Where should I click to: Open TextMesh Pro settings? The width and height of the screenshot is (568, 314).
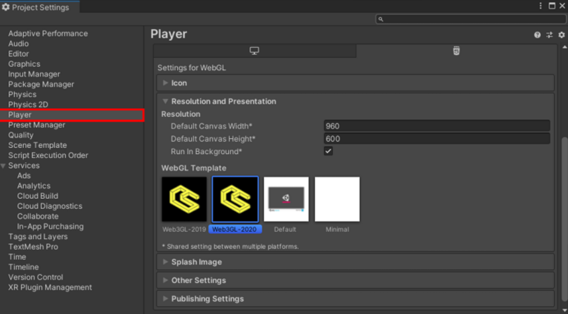tap(33, 247)
